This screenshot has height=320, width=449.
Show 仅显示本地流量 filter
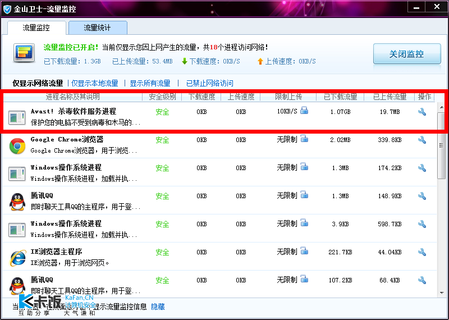pos(94,83)
